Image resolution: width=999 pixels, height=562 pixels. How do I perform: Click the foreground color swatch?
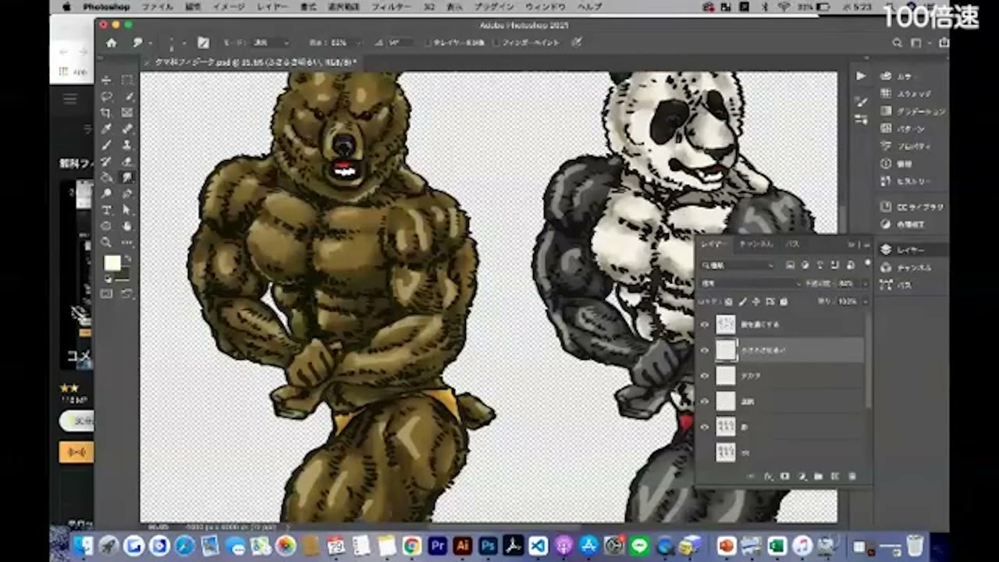pos(112,262)
